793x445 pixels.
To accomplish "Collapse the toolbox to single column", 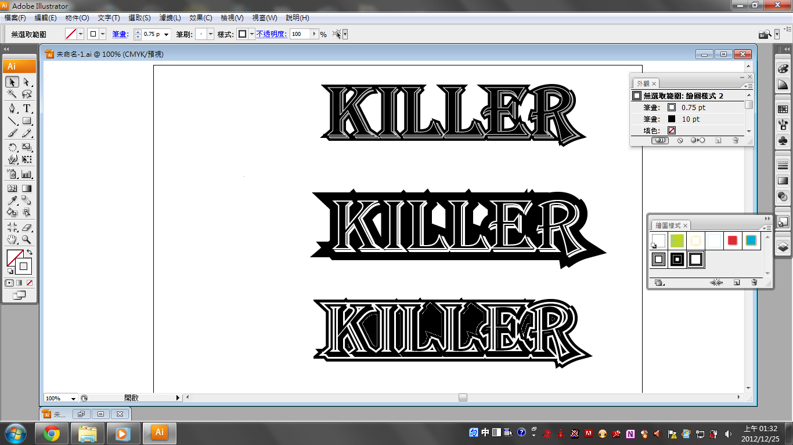I will [x=8, y=50].
